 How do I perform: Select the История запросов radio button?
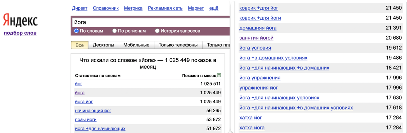[157, 31]
